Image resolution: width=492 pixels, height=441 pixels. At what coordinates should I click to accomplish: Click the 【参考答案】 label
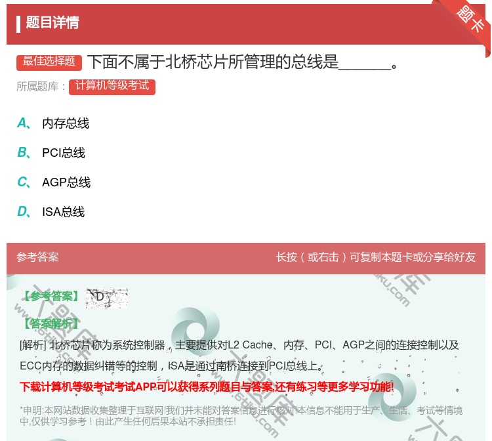51,296
